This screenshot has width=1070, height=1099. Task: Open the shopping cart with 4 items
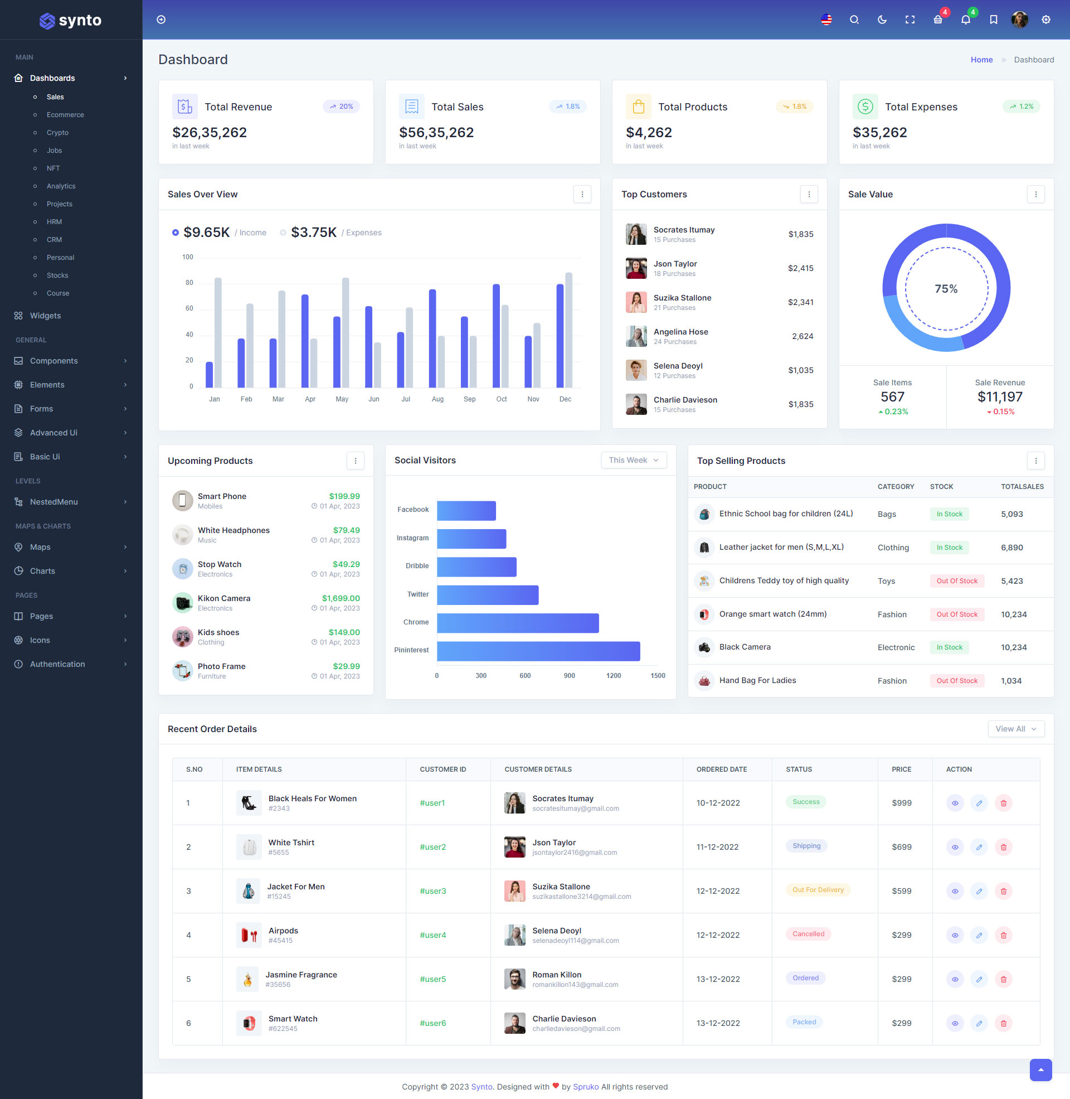[x=937, y=19]
